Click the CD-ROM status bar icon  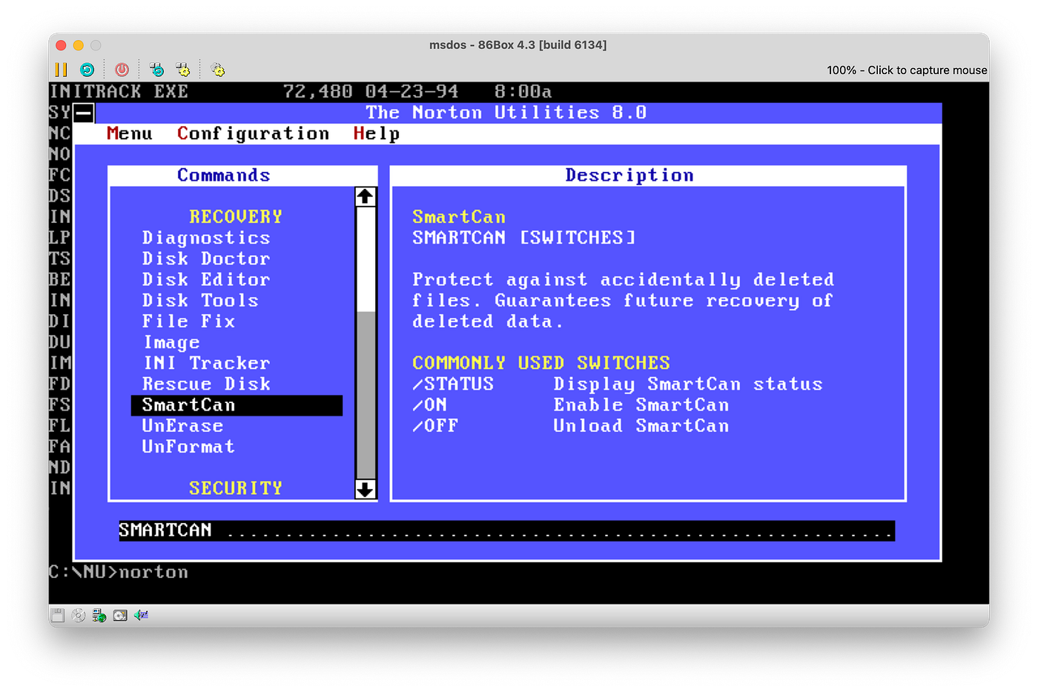pos(78,615)
